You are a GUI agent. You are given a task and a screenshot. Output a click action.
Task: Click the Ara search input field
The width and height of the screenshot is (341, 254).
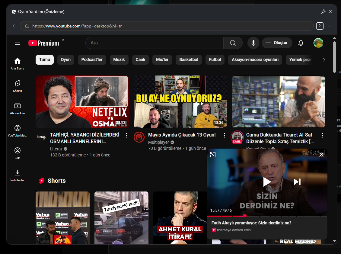pyautogui.click(x=155, y=43)
